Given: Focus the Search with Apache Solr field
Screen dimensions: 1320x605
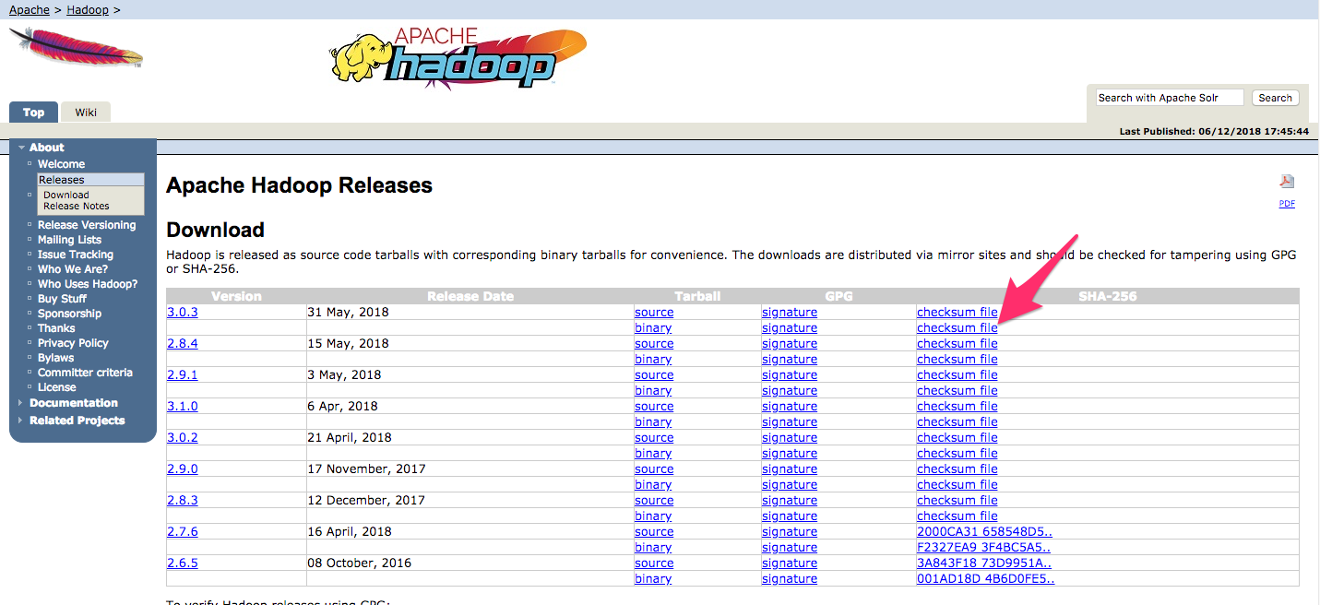Looking at the screenshot, I should click(x=1170, y=98).
